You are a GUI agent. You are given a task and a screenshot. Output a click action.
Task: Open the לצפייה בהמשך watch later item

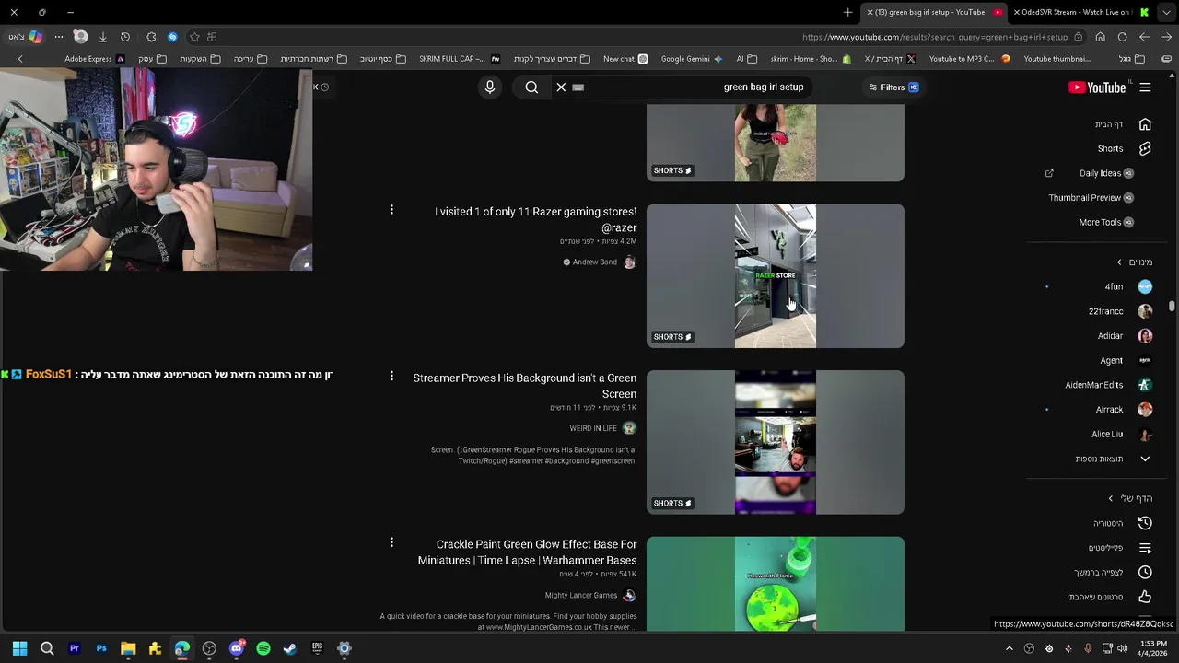(x=1113, y=572)
